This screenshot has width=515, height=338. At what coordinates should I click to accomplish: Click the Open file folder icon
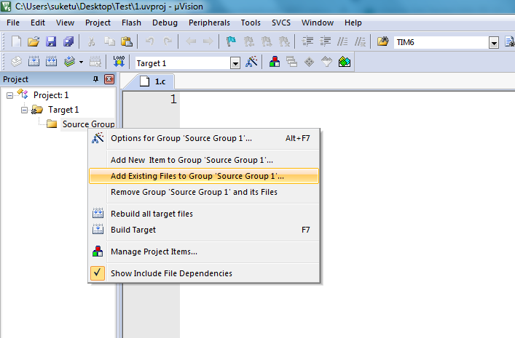click(x=34, y=42)
